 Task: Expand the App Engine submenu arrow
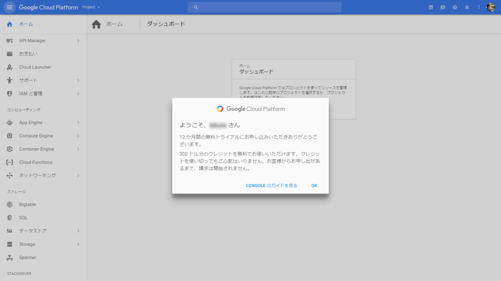point(78,122)
